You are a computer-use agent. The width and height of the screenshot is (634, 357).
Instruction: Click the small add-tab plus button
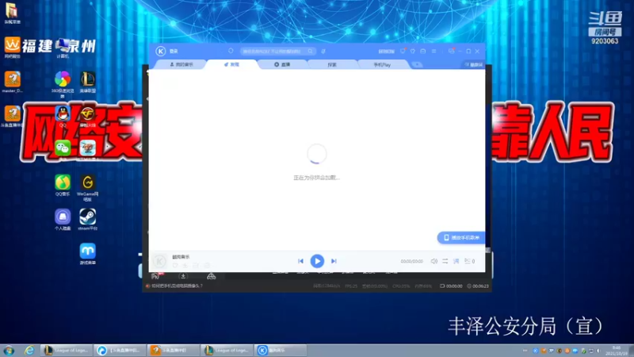coord(417,65)
